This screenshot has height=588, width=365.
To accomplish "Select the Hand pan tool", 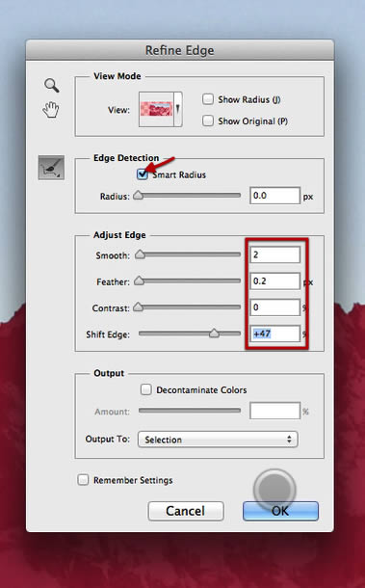I will point(51,110).
